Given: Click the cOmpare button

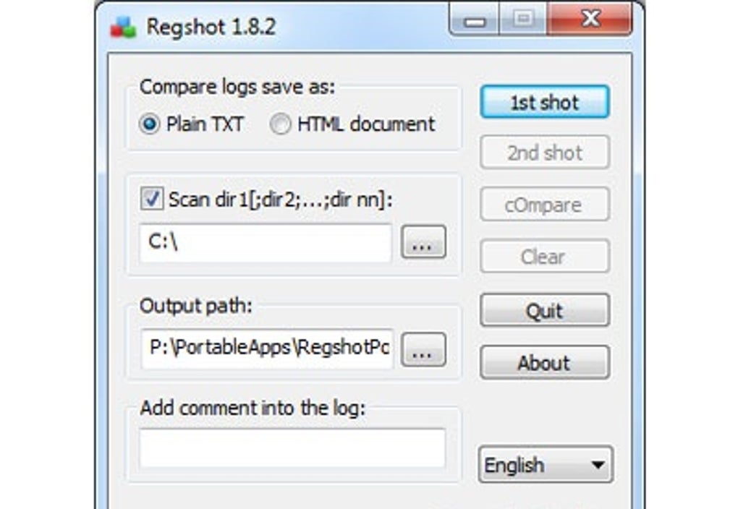Looking at the screenshot, I should coord(545,205).
